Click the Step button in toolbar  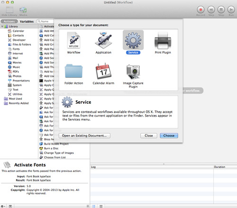(211, 9)
